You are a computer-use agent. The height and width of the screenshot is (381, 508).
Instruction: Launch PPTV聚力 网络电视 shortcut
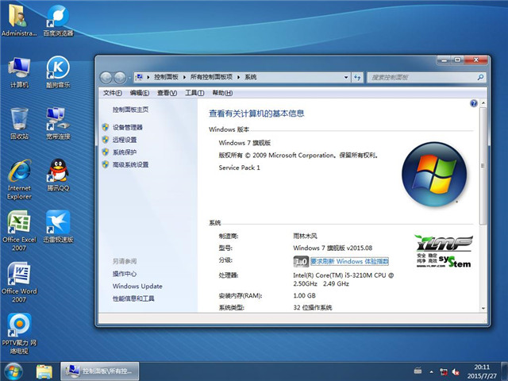19,333
